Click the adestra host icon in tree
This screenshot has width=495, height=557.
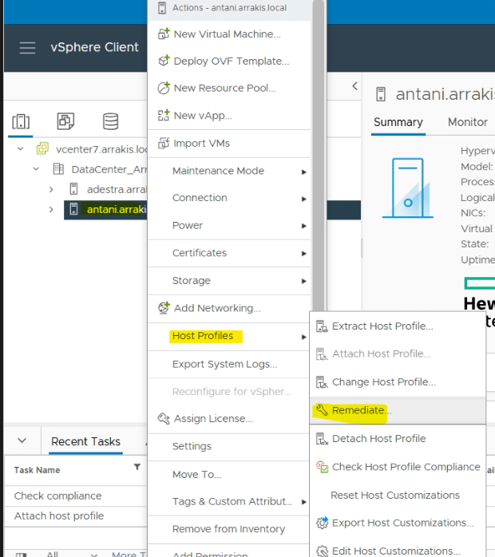coord(73,189)
